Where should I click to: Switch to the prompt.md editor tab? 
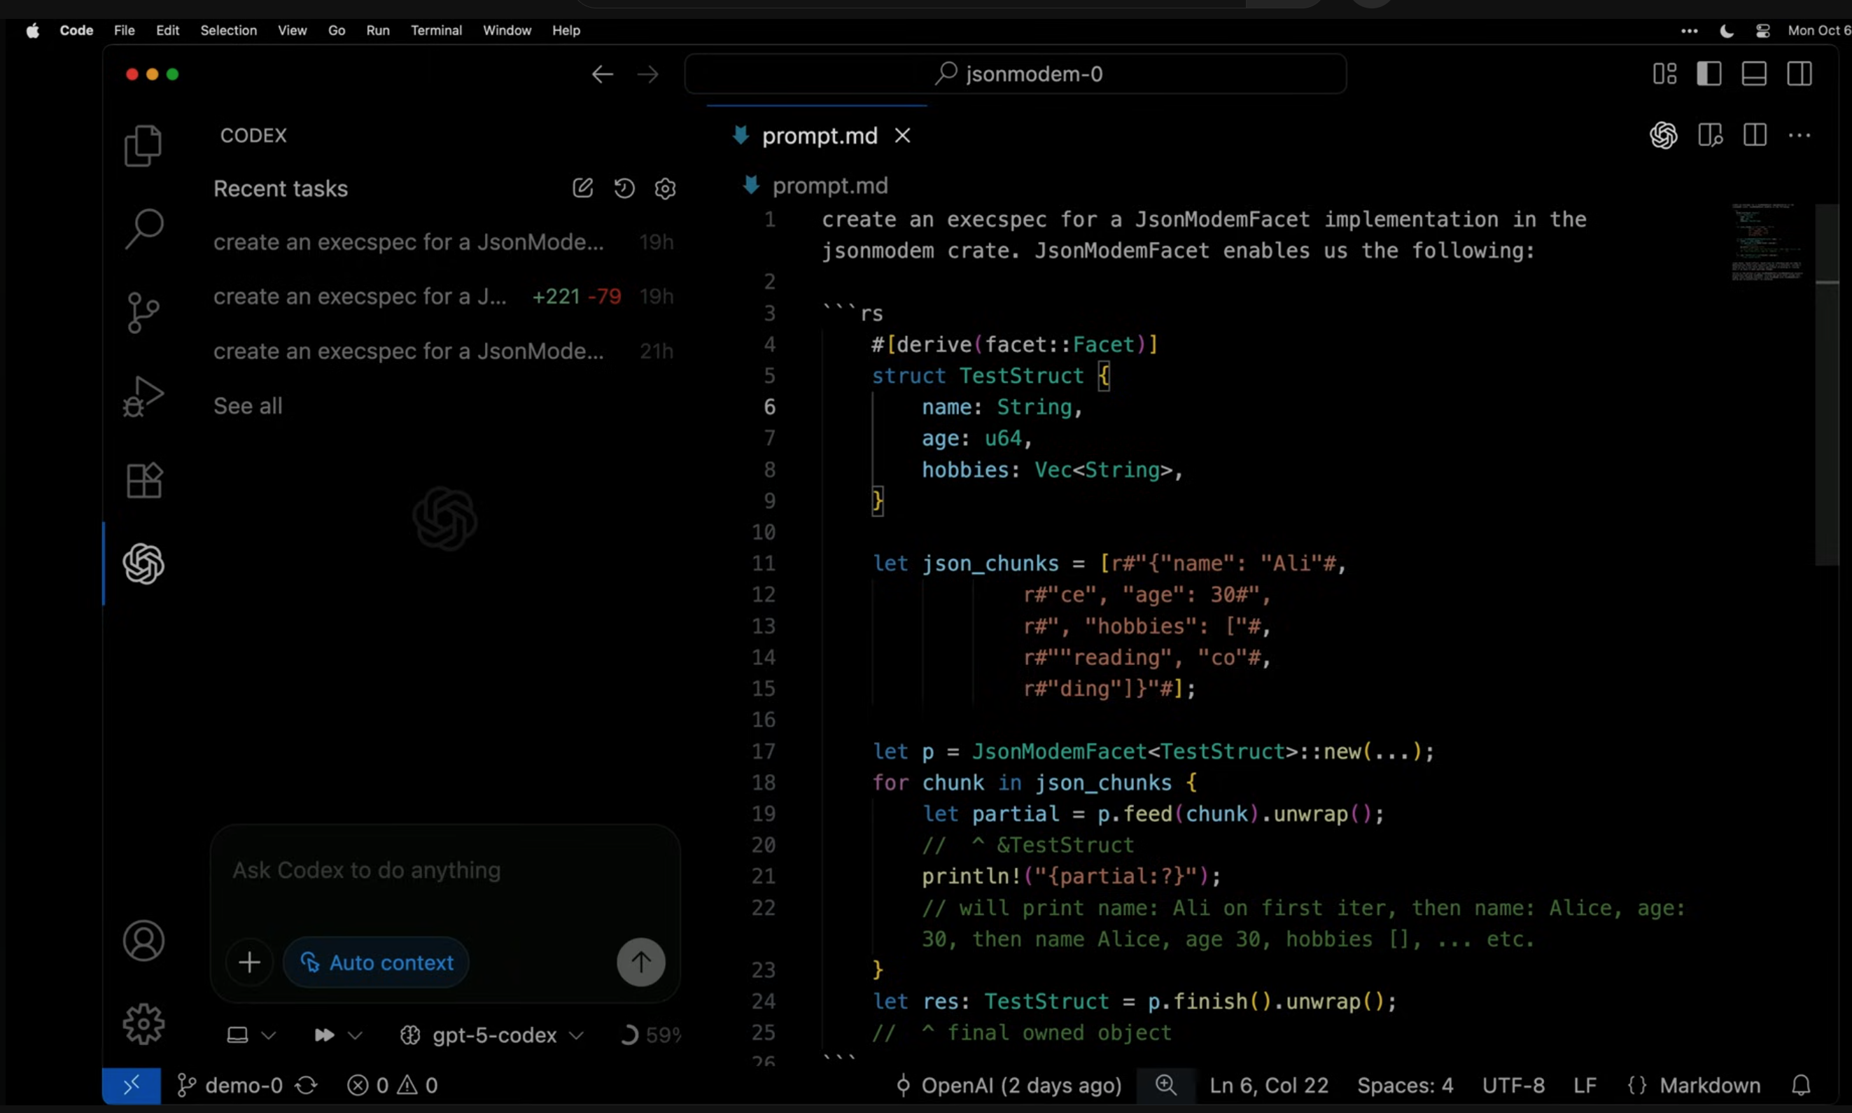pyautogui.click(x=818, y=136)
